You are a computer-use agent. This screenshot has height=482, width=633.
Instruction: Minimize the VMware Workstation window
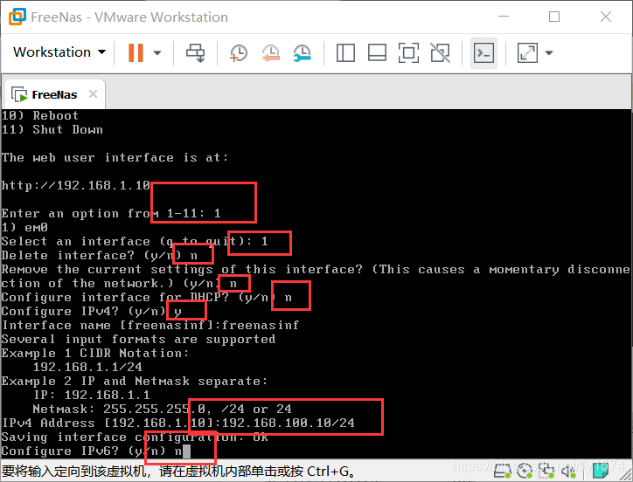coord(504,17)
